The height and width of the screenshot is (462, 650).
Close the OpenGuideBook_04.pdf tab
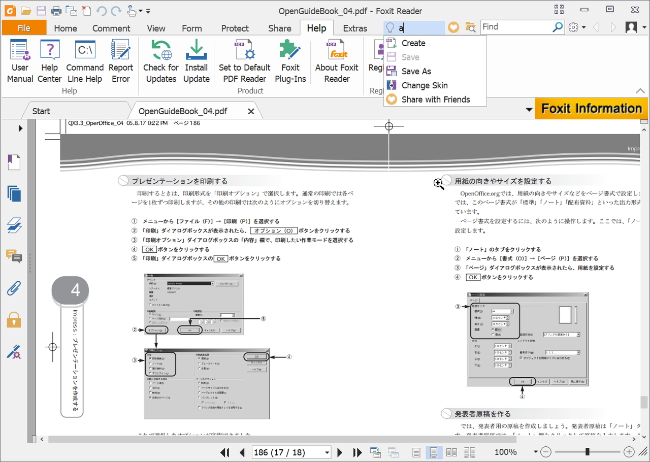251,111
